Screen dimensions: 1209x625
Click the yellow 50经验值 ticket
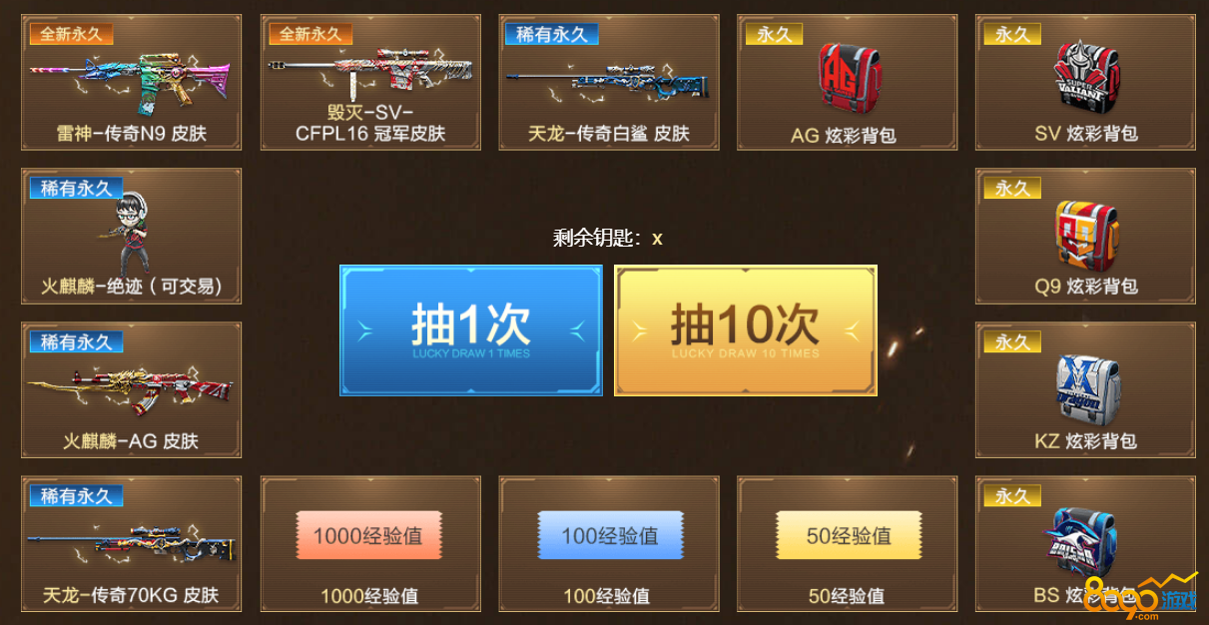click(x=849, y=535)
